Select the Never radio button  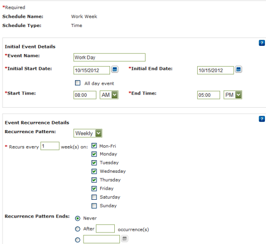(78, 219)
